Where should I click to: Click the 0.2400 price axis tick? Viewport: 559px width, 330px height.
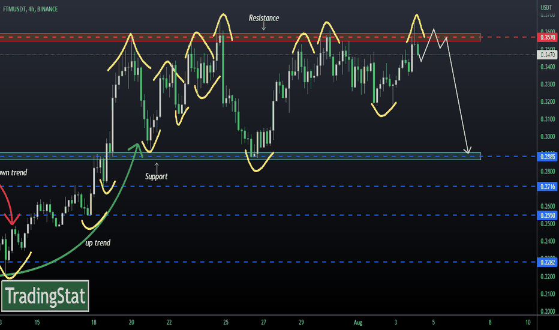(x=548, y=242)
